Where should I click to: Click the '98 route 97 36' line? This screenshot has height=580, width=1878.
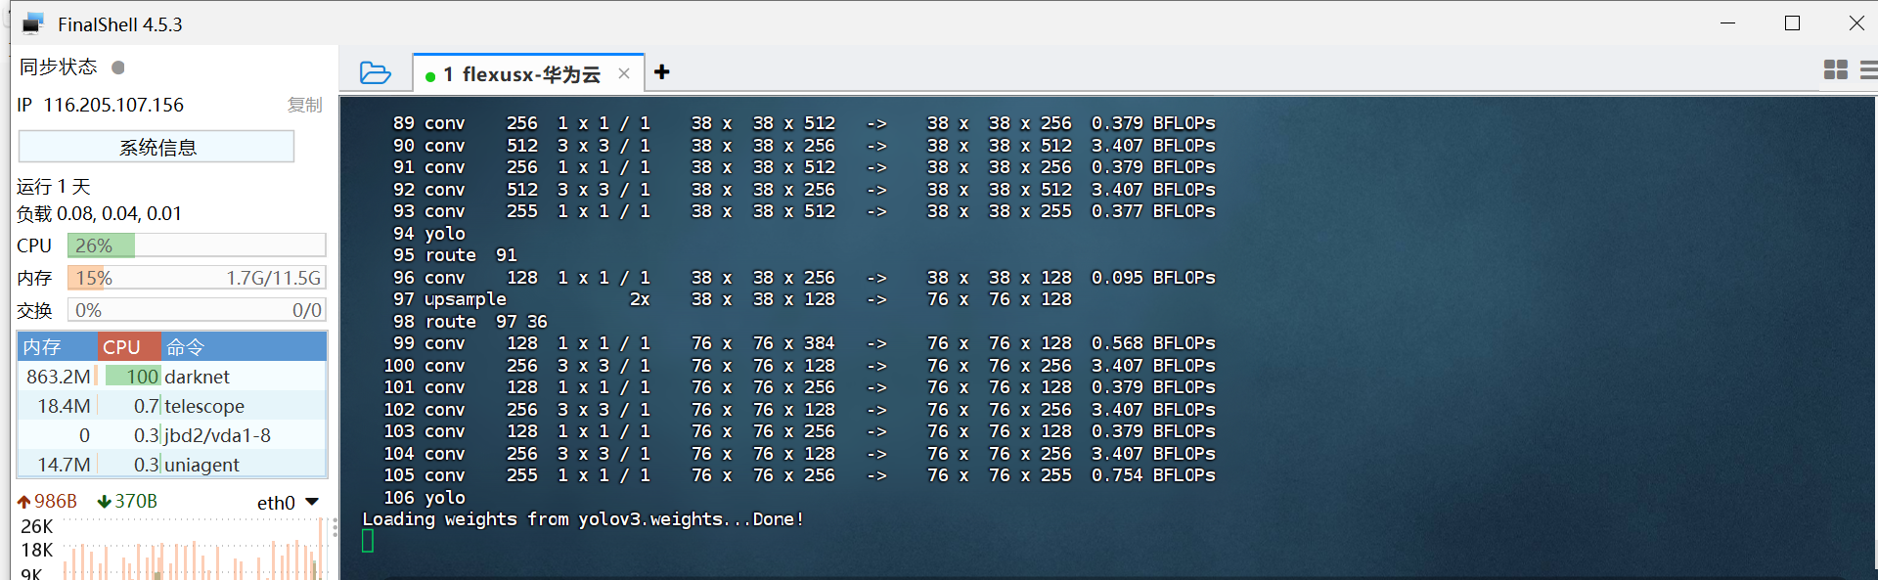(470, 322)
